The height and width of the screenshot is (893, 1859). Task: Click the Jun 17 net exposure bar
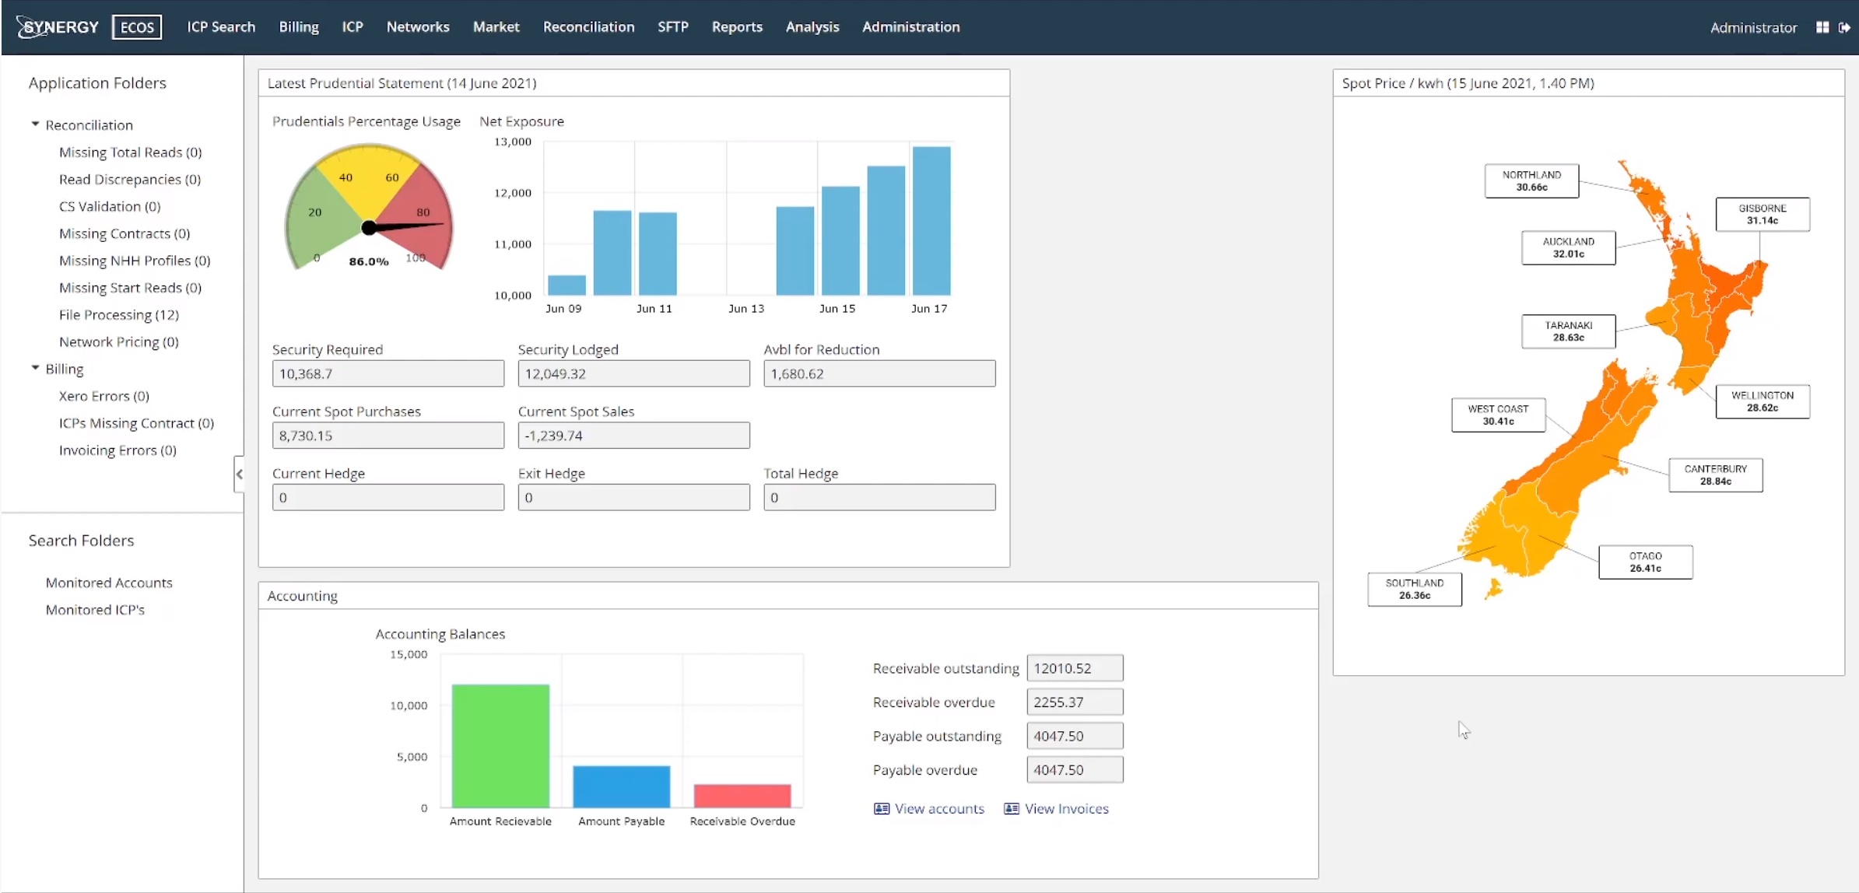tap(931, 221)
